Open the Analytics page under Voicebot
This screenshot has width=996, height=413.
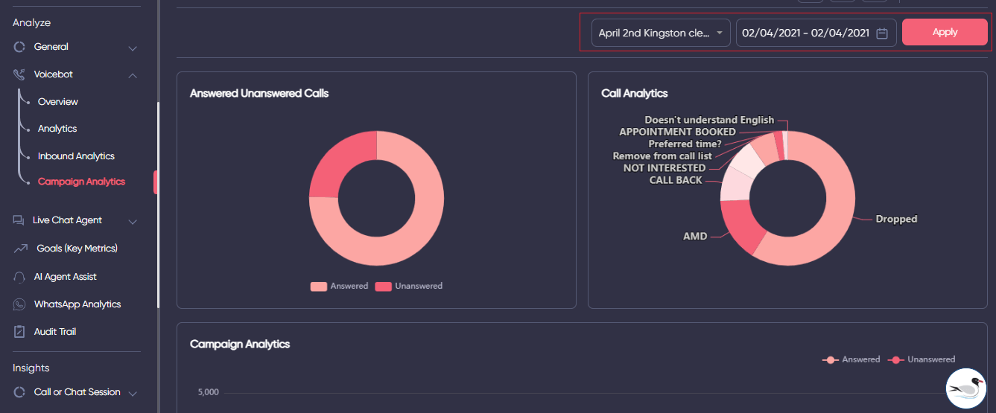(57, 129)
